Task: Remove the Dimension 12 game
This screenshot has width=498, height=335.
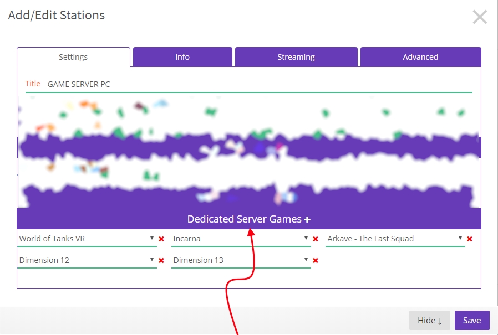Action: coord(161,261)
